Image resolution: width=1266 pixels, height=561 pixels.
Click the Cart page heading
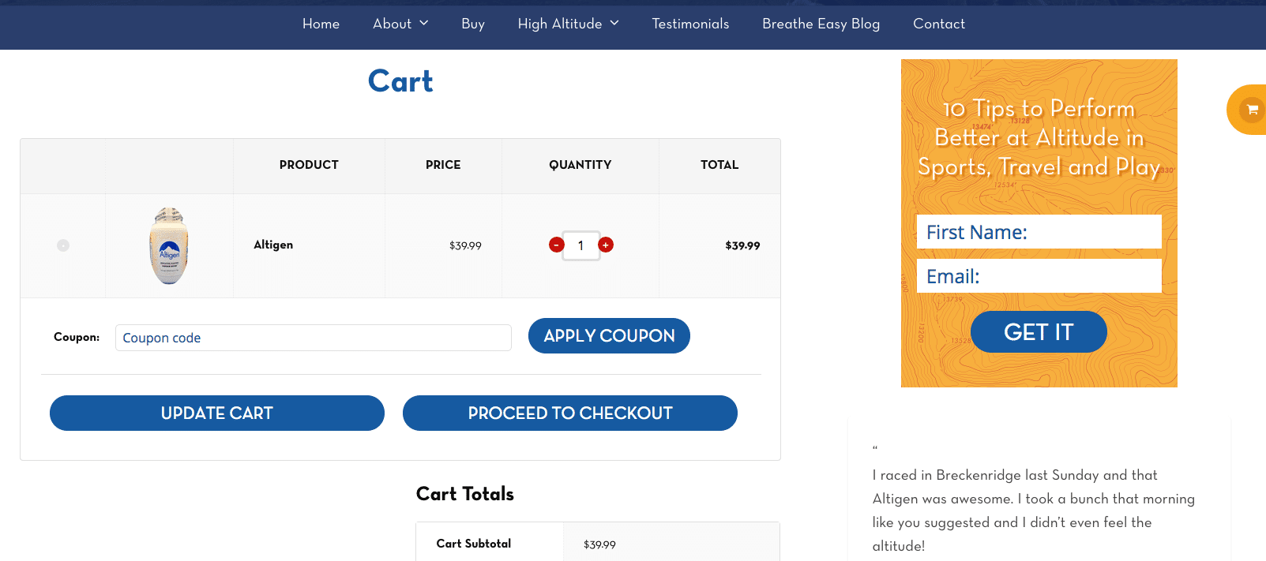400,81
